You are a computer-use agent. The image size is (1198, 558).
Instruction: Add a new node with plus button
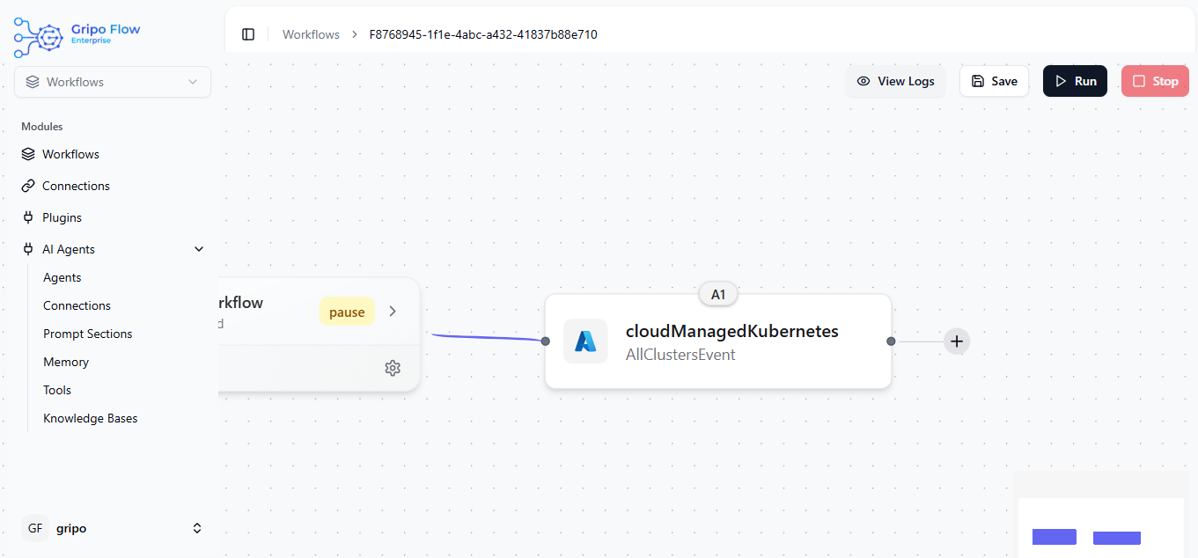[957, 341]
